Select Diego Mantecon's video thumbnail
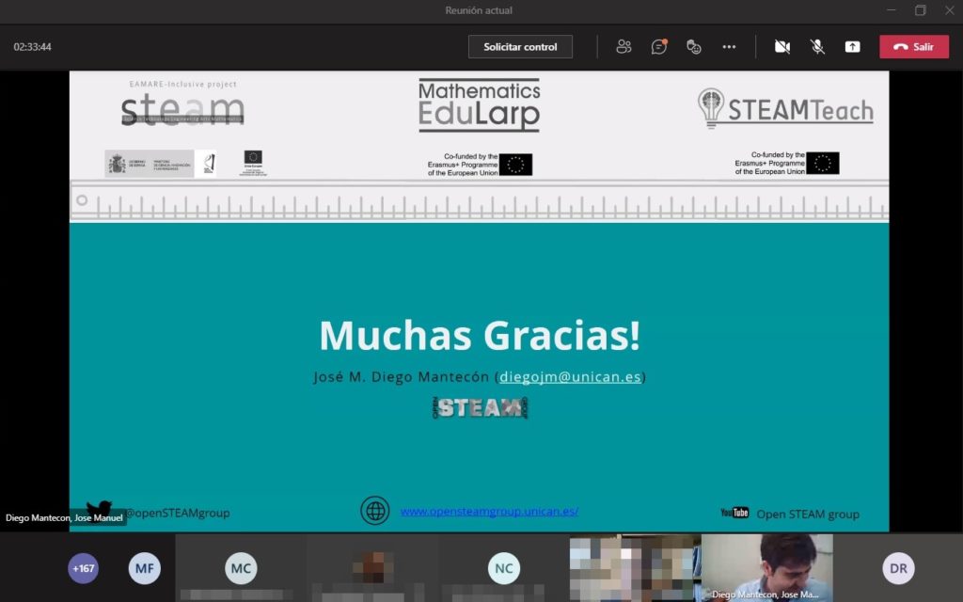The height and width of the screenshot is (602, 963). pyautogui.click(x=766, y=567)
